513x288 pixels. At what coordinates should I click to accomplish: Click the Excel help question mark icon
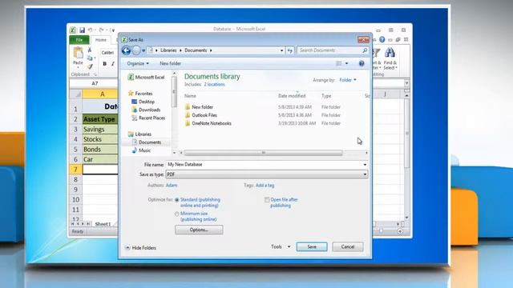point(382,39)
